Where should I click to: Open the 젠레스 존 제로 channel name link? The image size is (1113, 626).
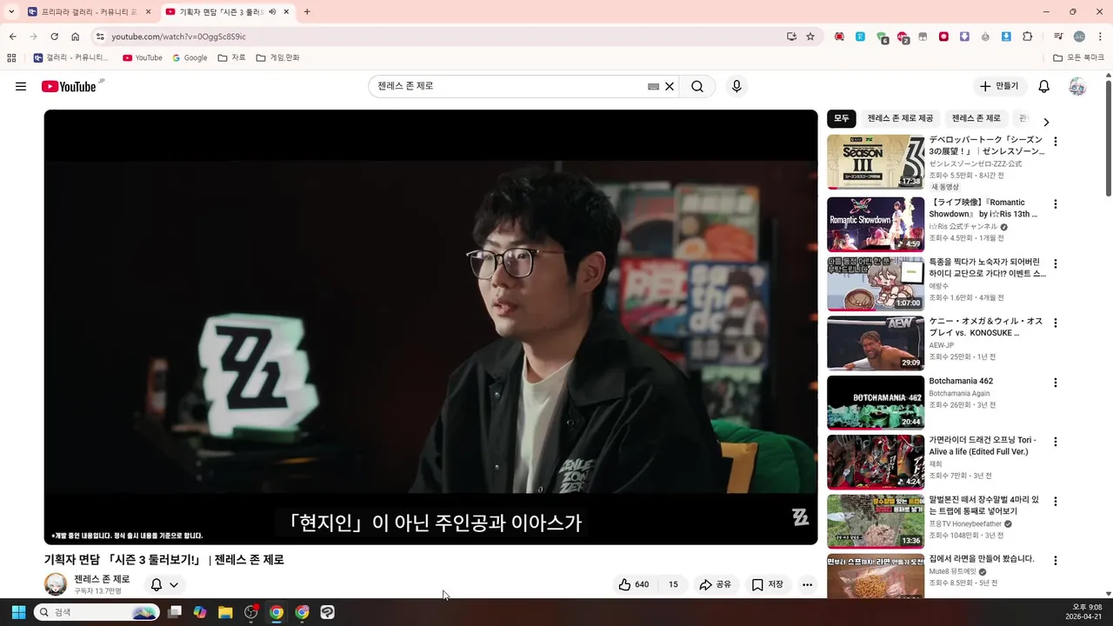click(102, 579)
